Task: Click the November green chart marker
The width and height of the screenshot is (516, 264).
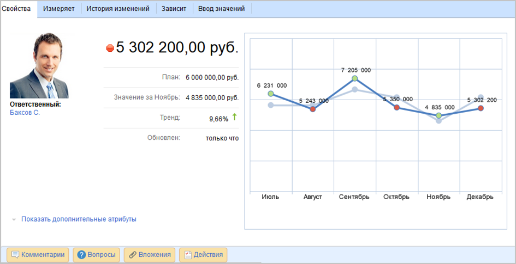Action: tap(438, 115)
